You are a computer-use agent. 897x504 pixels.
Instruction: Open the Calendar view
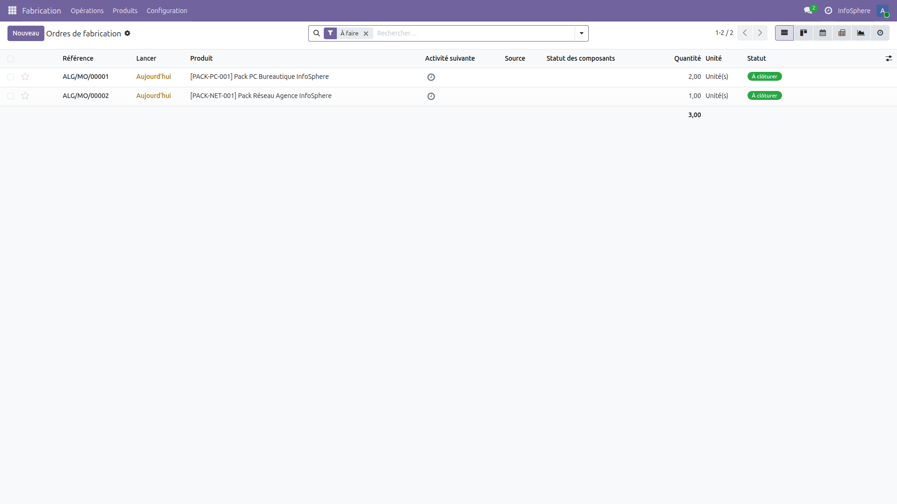pyautogui.click(x=822, y=33)
